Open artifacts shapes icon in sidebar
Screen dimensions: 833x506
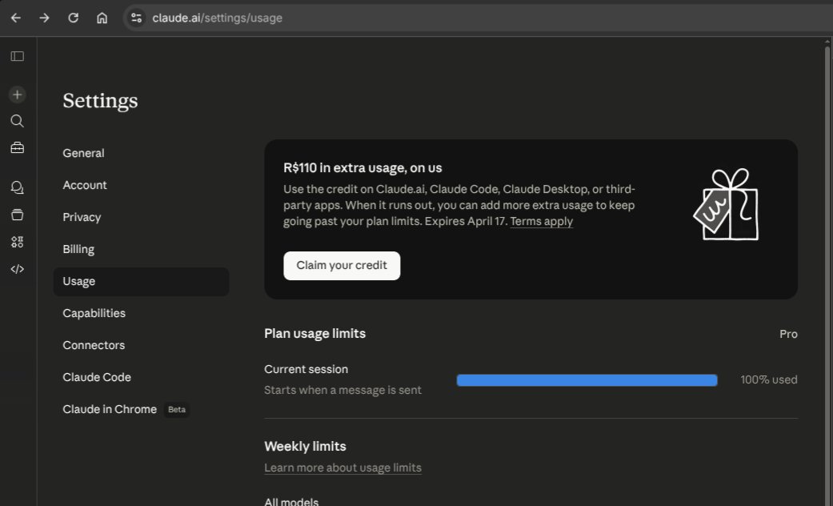pos(18,242)
